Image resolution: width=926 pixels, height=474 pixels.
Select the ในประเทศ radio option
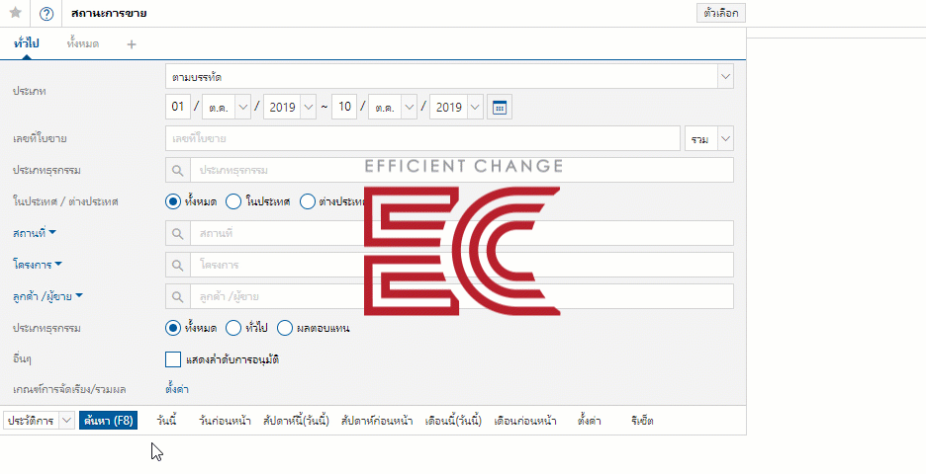pyautogui.click(x=233, y=201)
